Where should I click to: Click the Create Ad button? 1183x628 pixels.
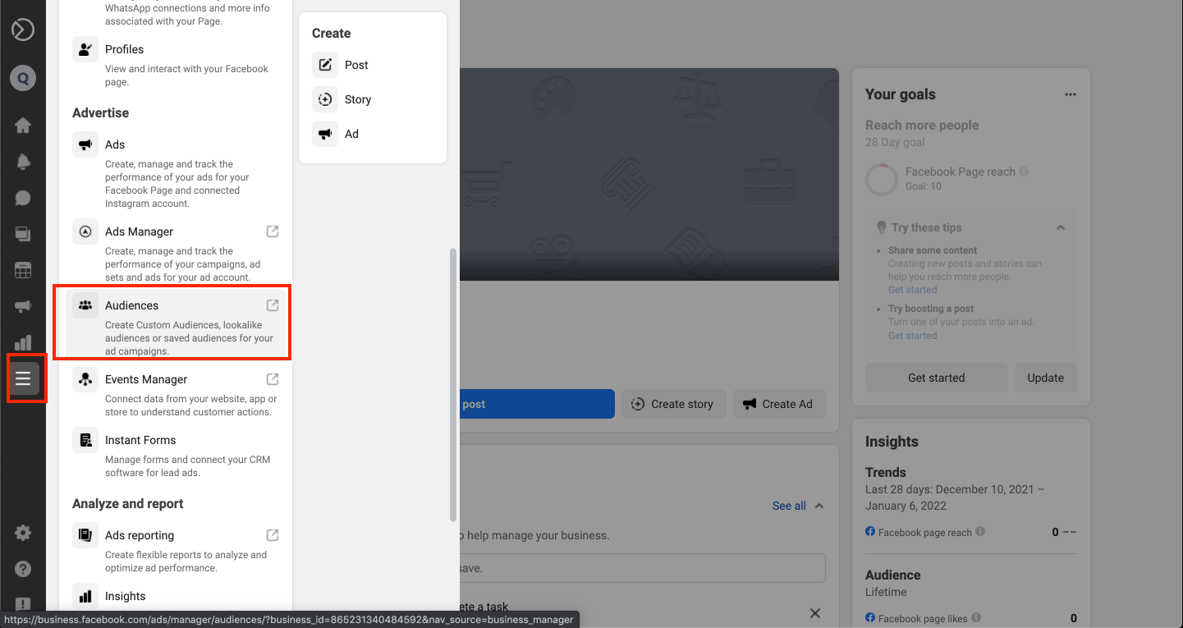[778, 404]
